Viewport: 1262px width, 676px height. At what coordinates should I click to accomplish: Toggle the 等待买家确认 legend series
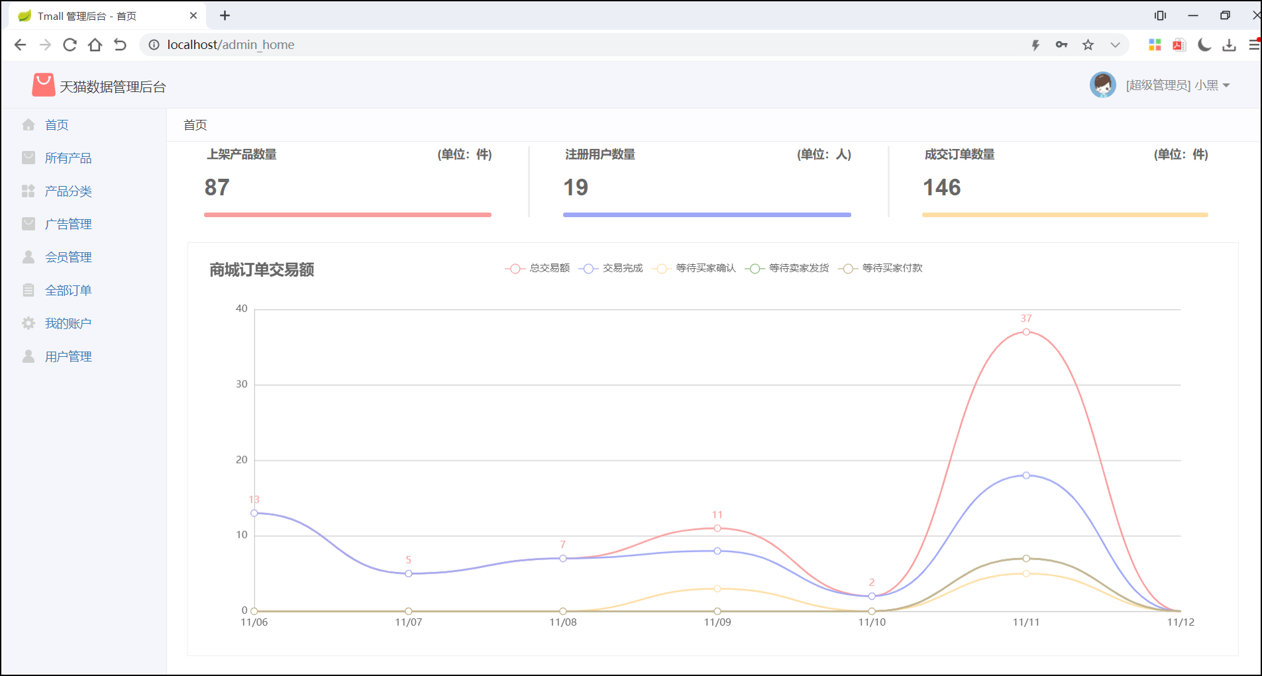(x=694, y=268)
